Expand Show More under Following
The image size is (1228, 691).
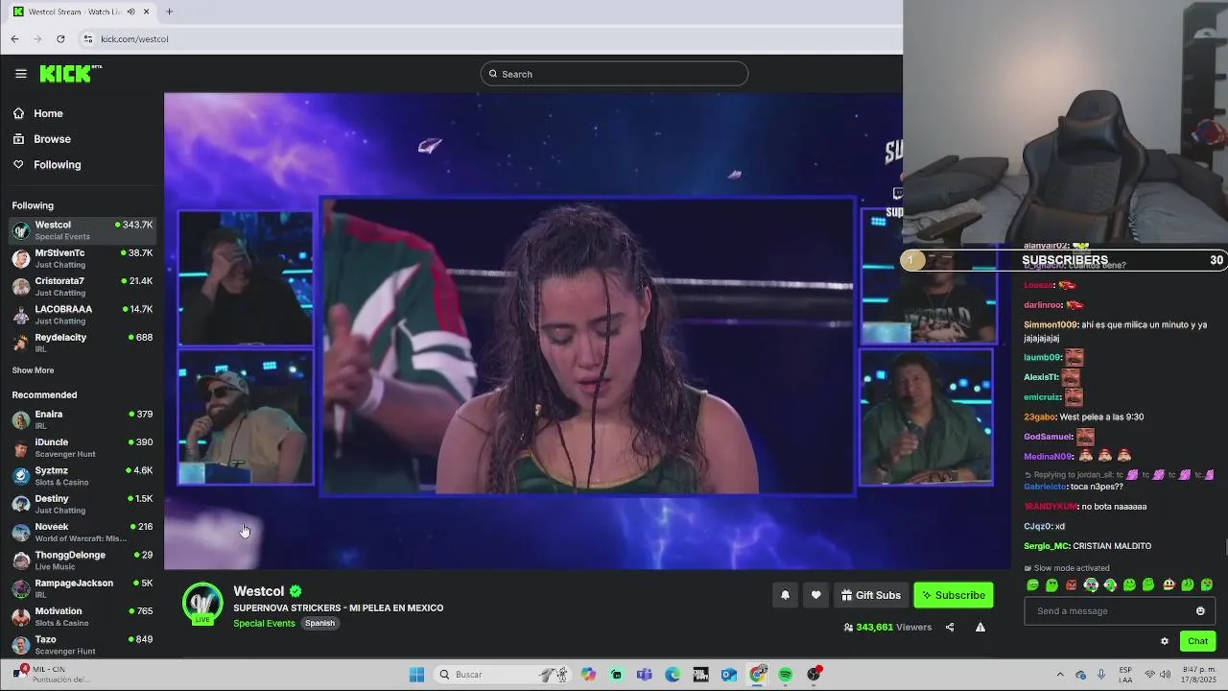[33, 370]
